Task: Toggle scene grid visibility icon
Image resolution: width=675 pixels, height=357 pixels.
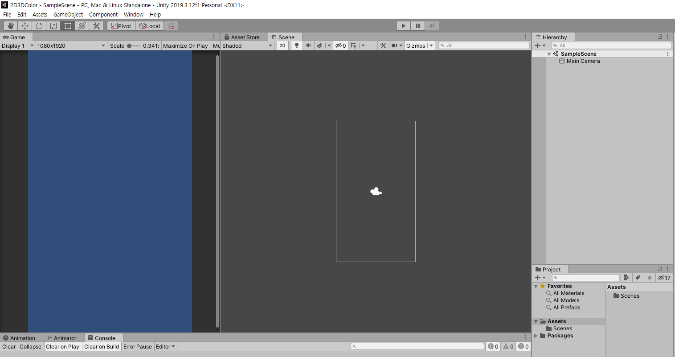Action: pyautogui.click(x=353, y=45)
